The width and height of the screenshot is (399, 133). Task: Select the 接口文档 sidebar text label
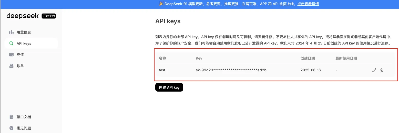(x=24, y=117)
